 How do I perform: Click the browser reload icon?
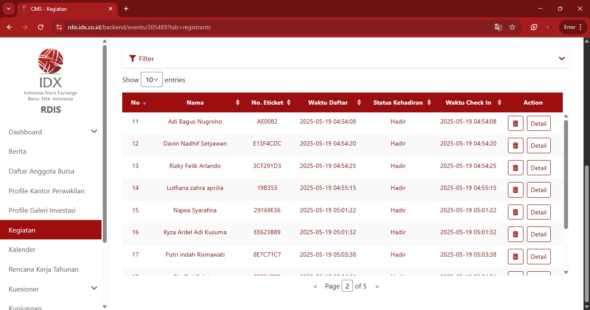(x=41, y=27)
